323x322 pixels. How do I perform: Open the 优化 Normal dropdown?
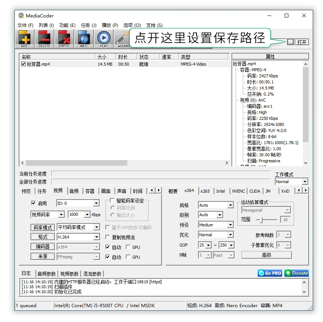click(x=216, y=235)
